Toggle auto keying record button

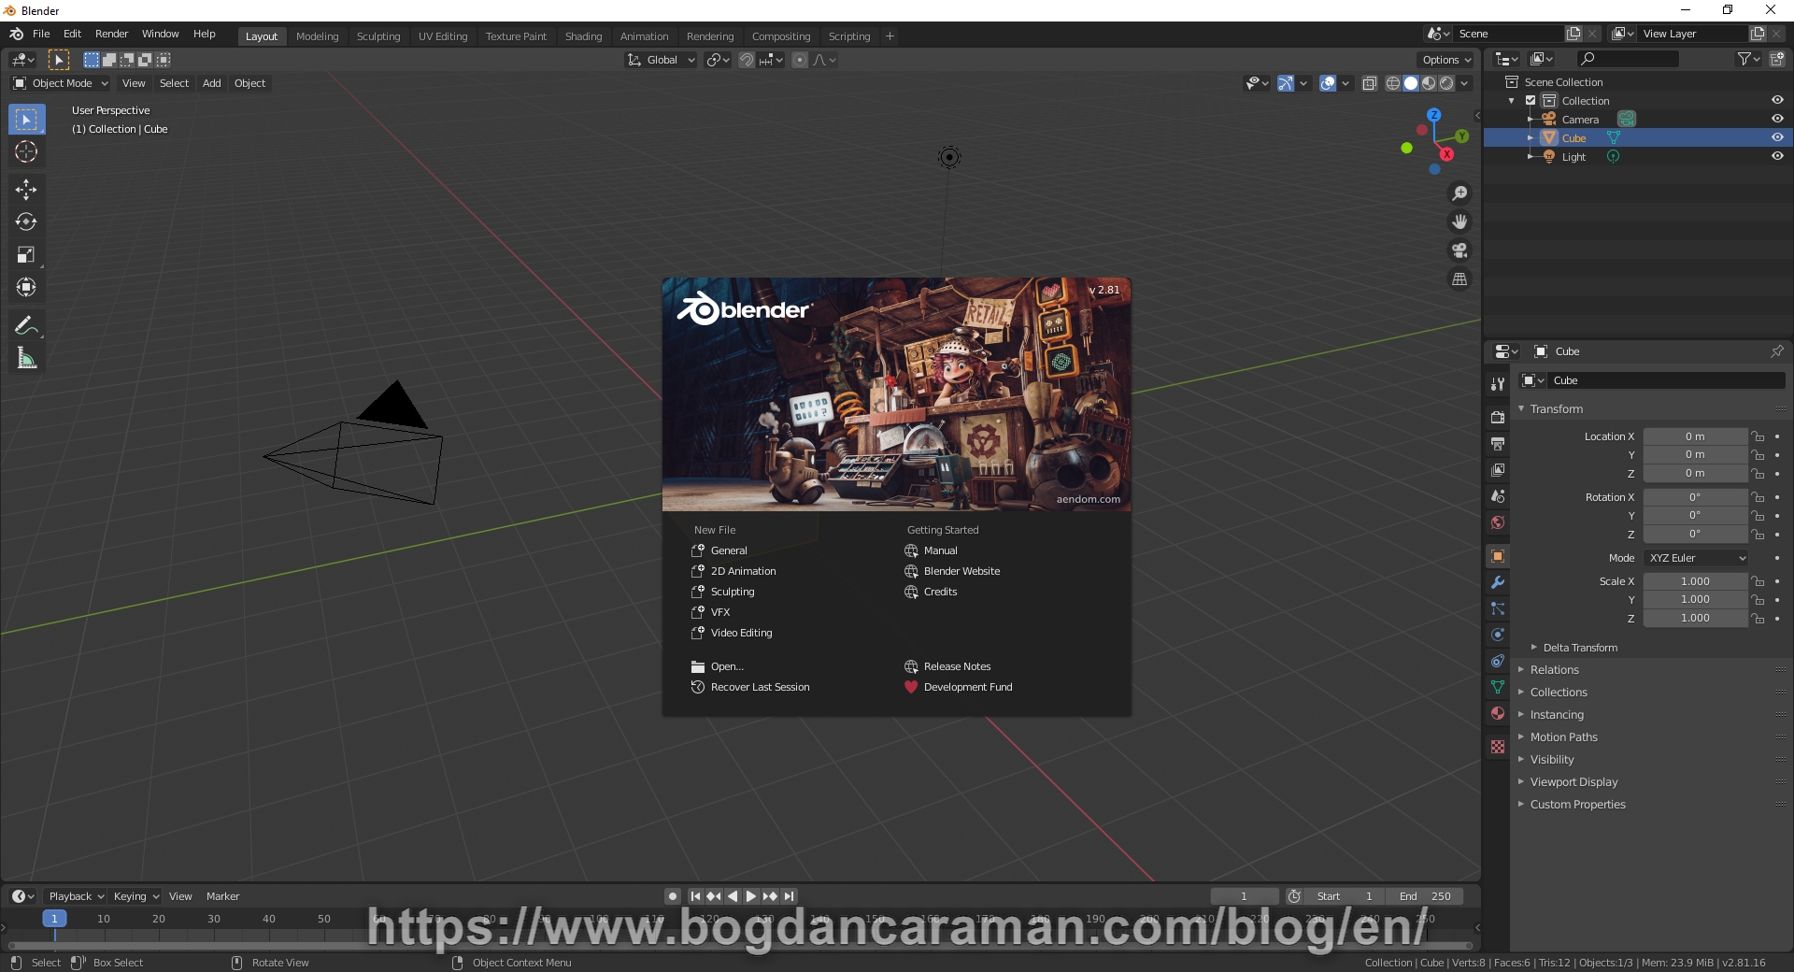click(x=672, y=896)
